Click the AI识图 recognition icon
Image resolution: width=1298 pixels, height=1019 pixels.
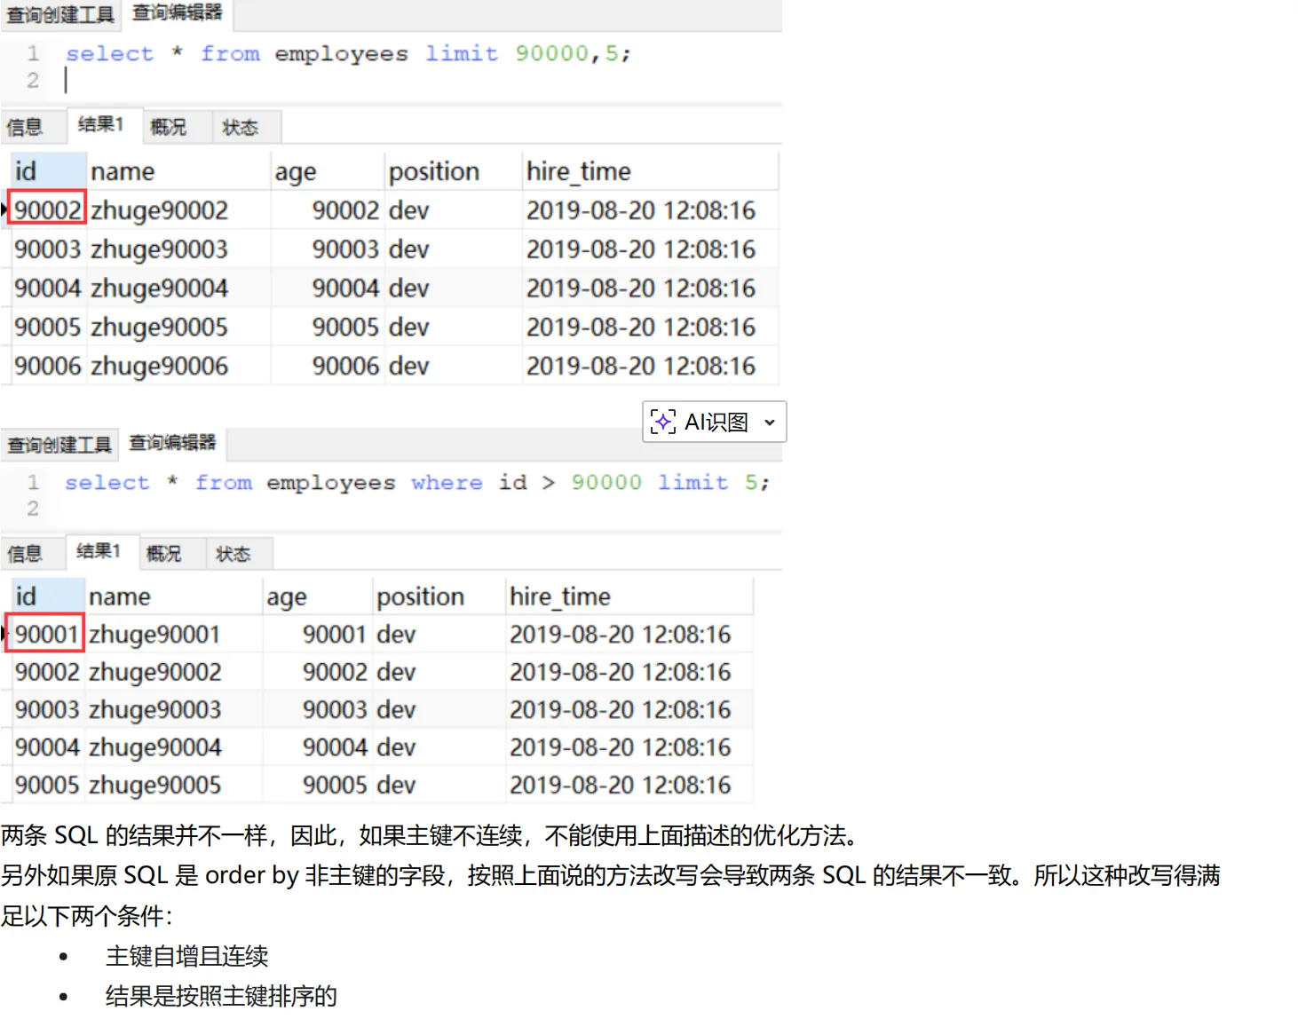662,422
